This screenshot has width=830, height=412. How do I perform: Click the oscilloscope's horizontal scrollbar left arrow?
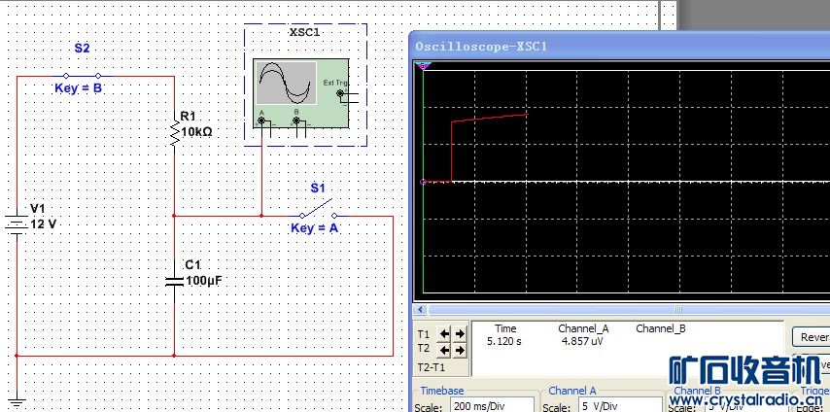click(x=423, y=308)
